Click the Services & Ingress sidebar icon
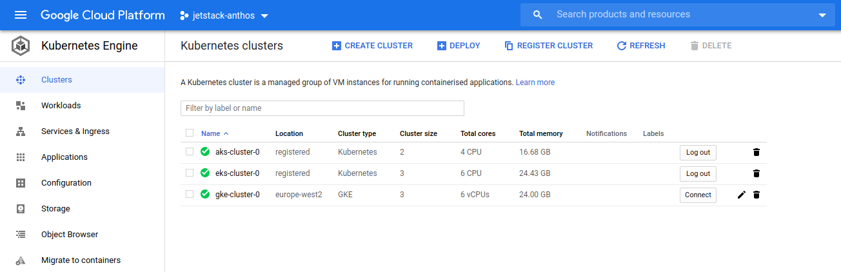Viewport: 841px width, 272px height. point(21,131)
